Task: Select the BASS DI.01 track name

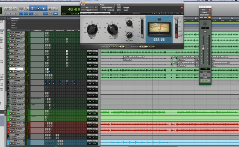Action: tap(16, 122)
